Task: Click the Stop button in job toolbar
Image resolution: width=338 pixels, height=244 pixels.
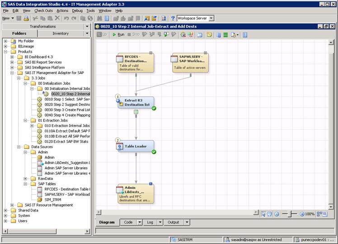Action: click(134, 34)
